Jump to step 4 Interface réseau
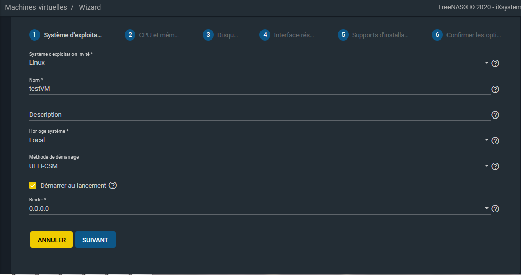 (x=288, y=35)
